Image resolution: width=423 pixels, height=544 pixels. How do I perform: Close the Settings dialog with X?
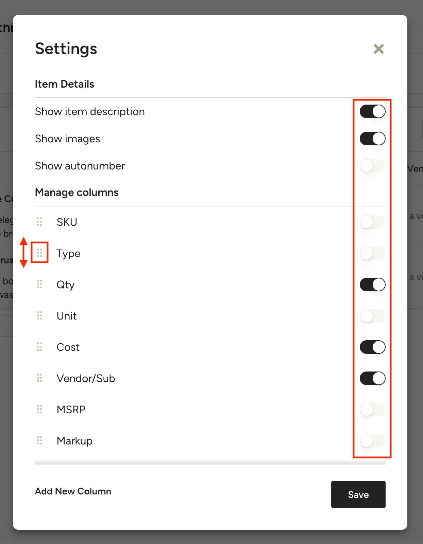click(x=378, y=49)
